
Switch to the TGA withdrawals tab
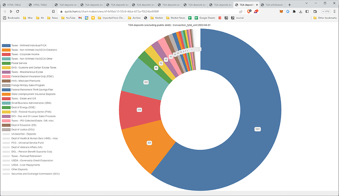(272, 5)
